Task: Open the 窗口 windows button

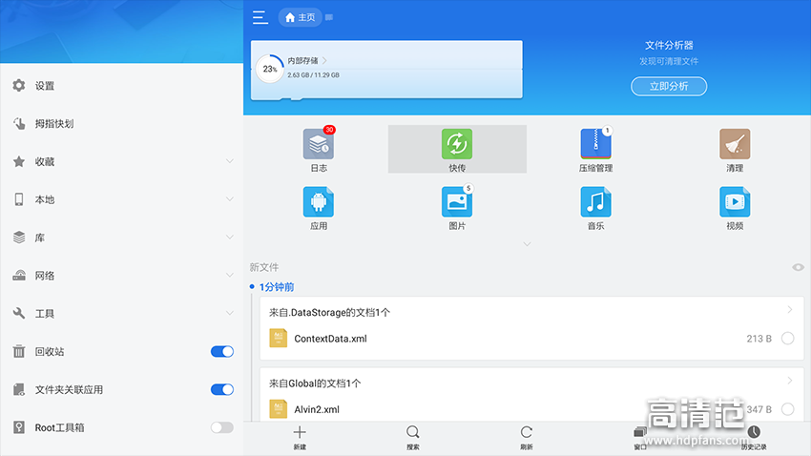Action: [640, 437]
